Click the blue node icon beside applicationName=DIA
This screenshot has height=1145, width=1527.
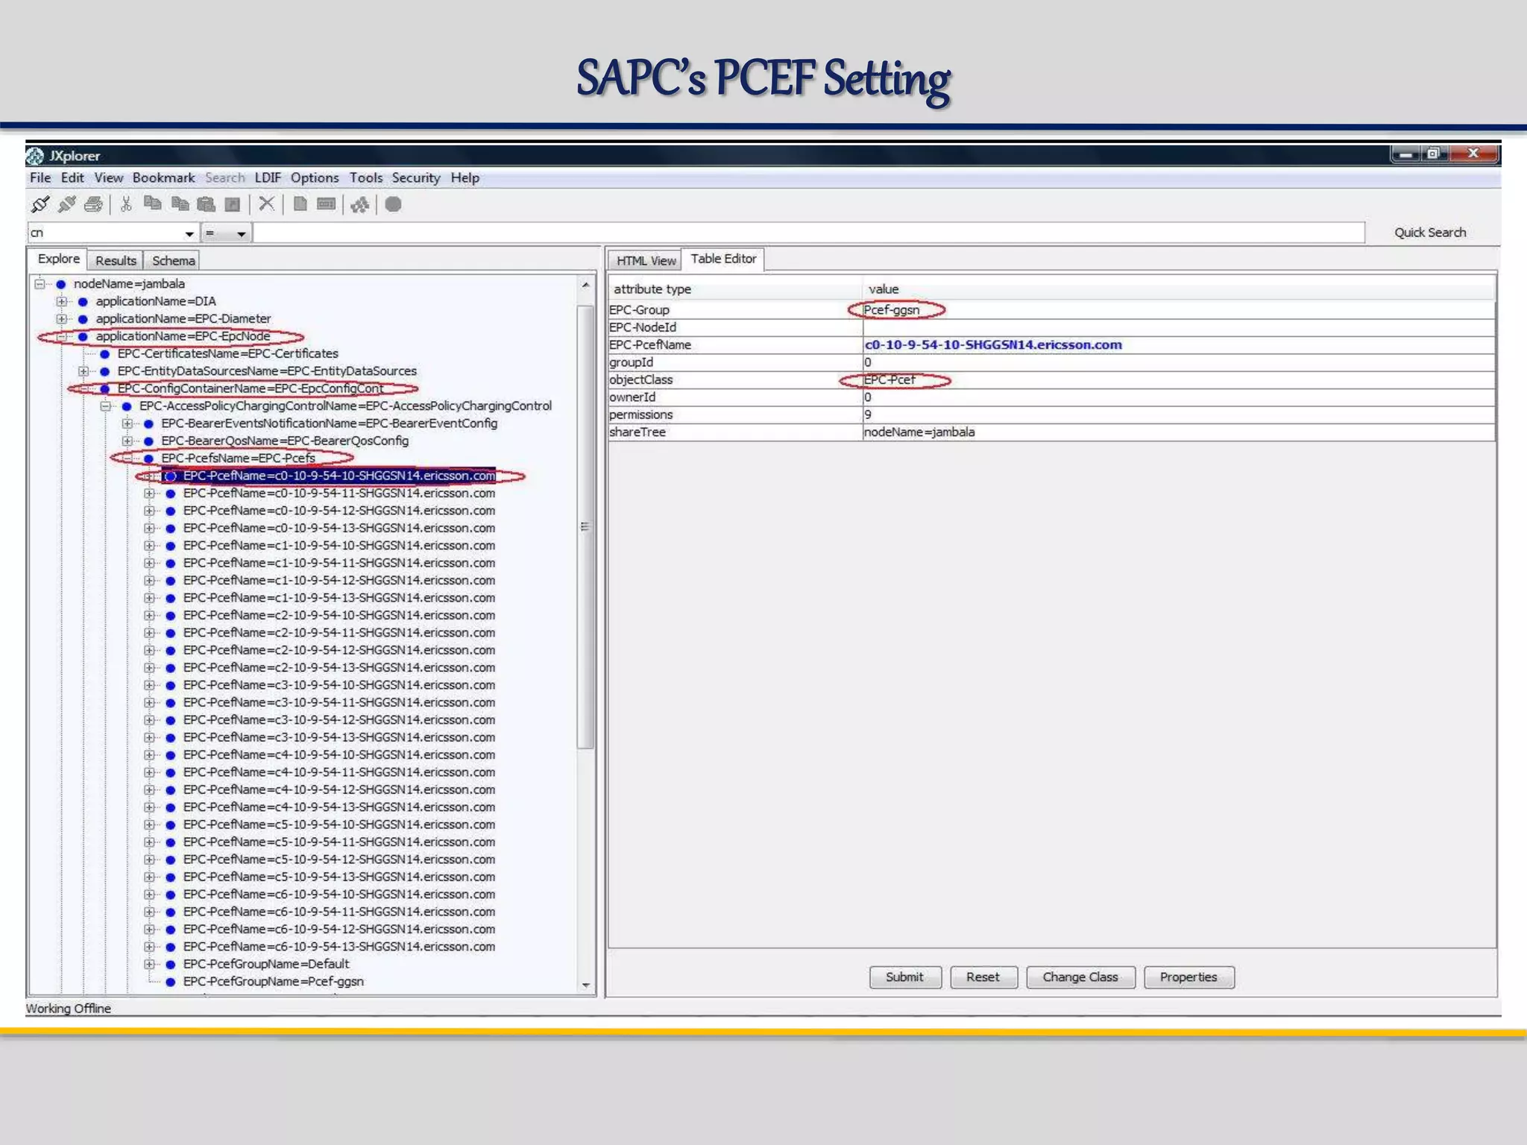(83, 302)
